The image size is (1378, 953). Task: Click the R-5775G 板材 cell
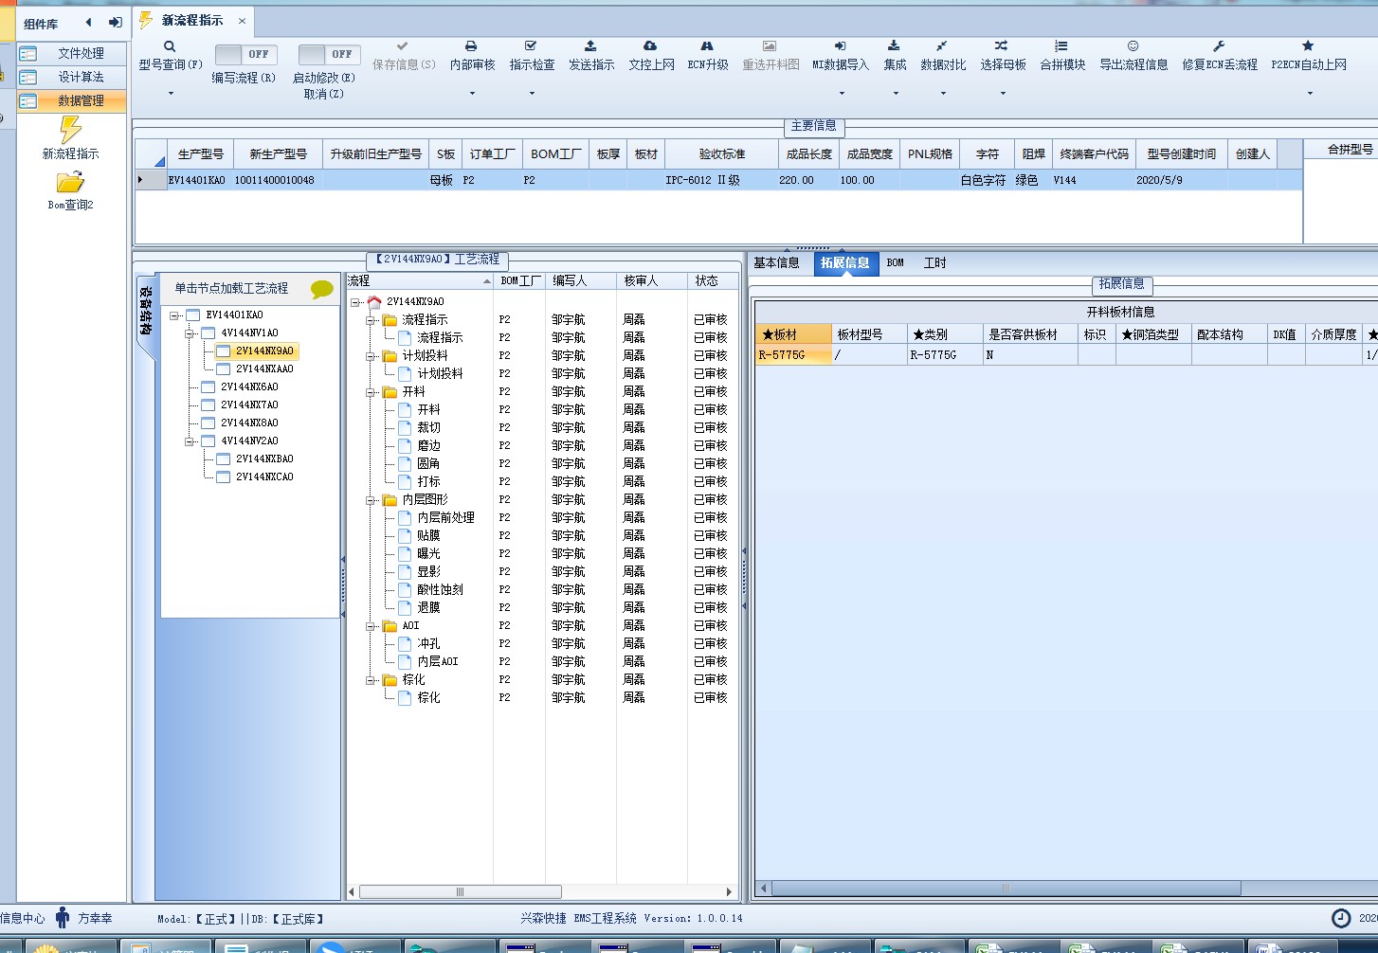(x=793, y=355)
